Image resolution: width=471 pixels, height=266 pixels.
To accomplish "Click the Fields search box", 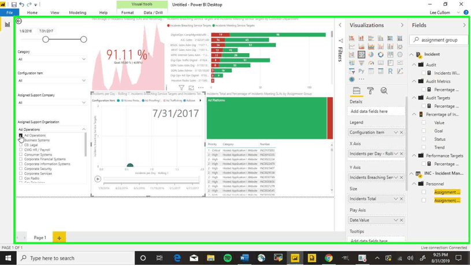I will (x=439, y=40).
